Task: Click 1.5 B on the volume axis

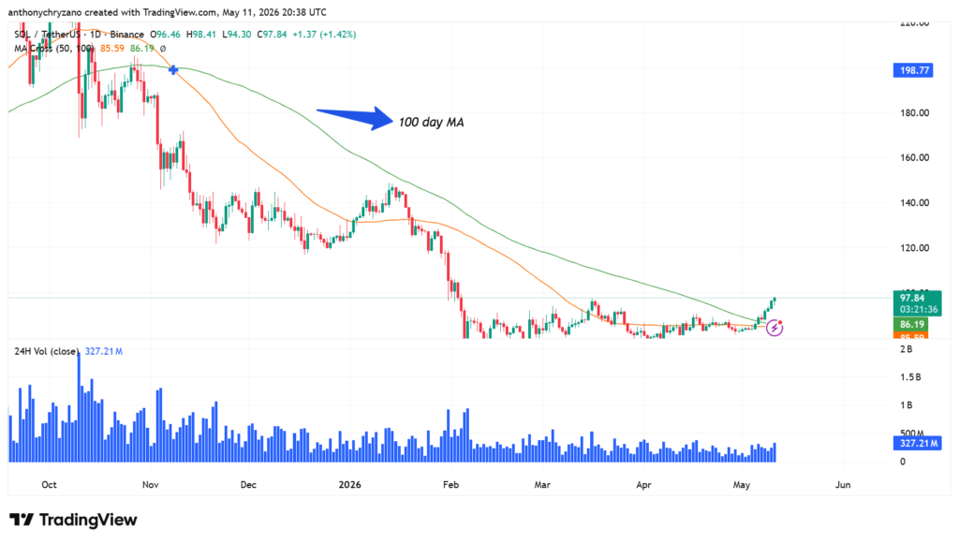Action: pos(910,377)
